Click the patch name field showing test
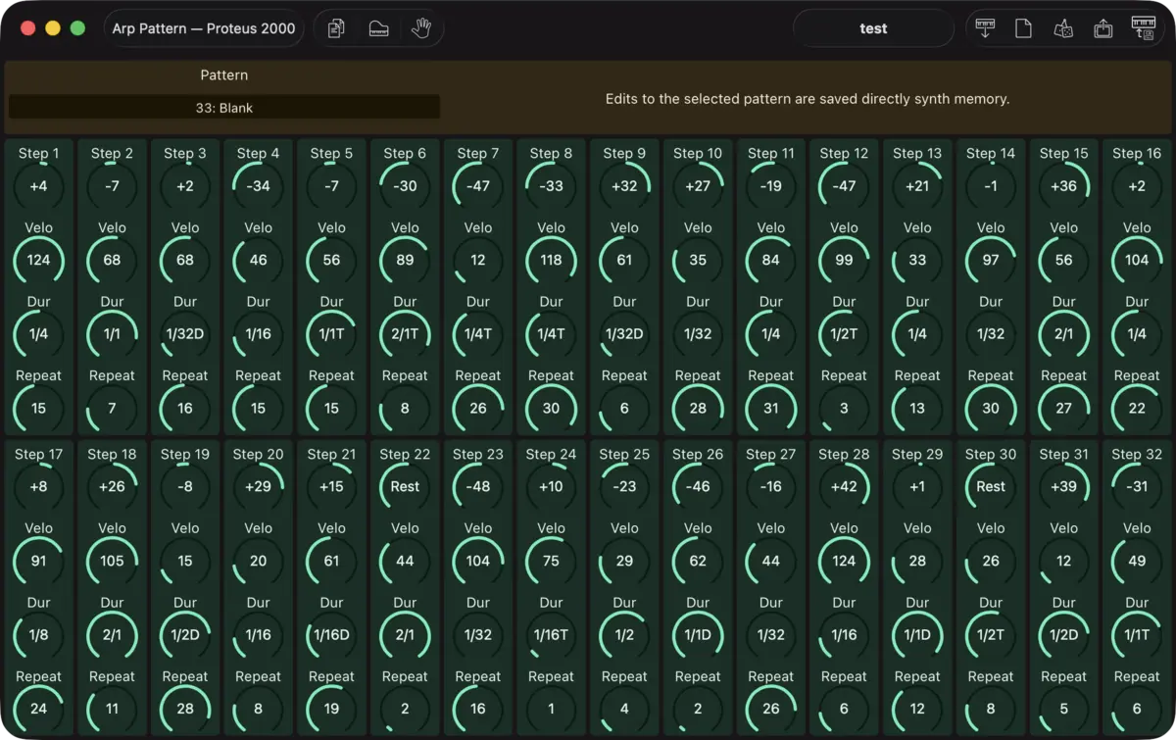Image resolution: width=1176 pixels, height=740 pixels. click(873, 28)
